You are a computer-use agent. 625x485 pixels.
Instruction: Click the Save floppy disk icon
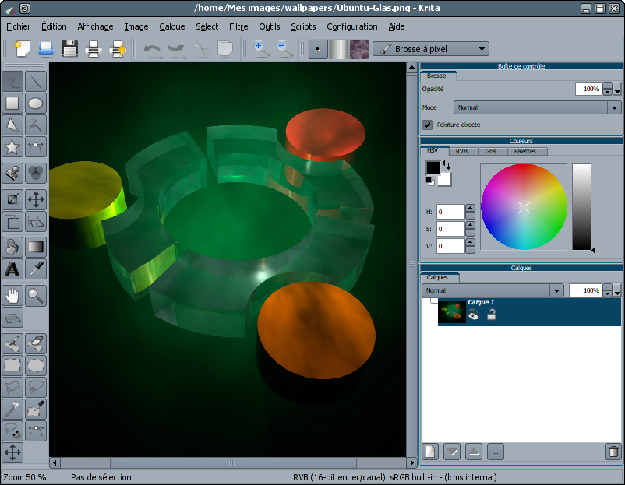(70, 49)
